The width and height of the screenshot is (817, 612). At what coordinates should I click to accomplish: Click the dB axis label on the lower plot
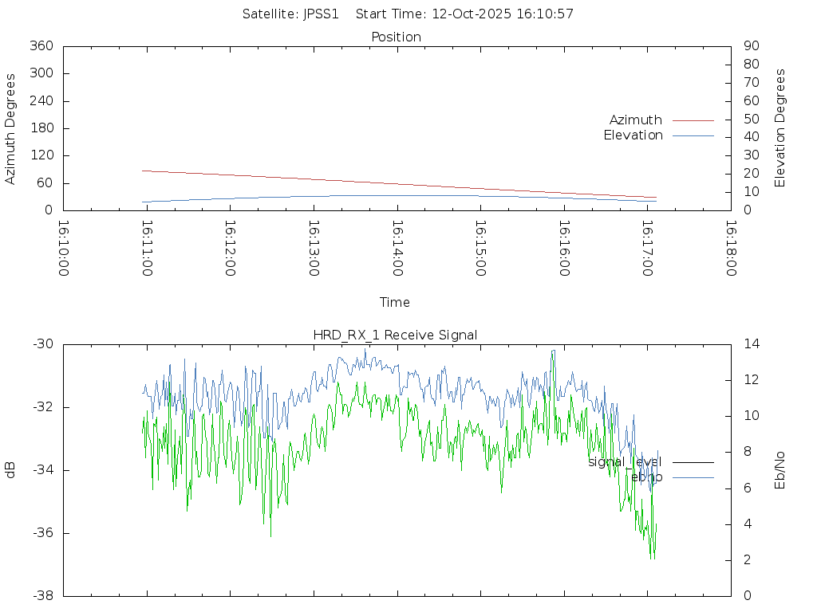coord(11,469)
